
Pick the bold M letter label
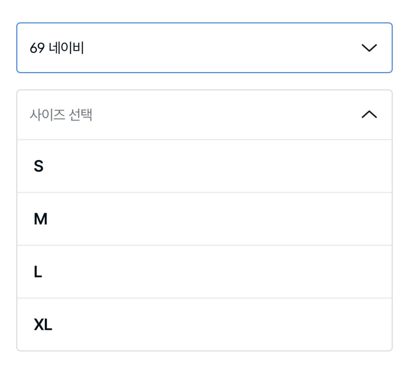click(x=40, y=219)
